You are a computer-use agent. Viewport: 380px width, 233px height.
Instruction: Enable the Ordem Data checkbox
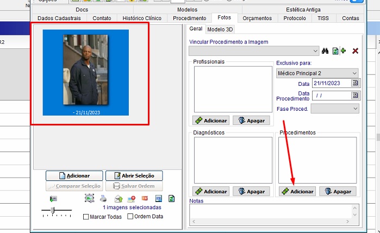[130, 217]
